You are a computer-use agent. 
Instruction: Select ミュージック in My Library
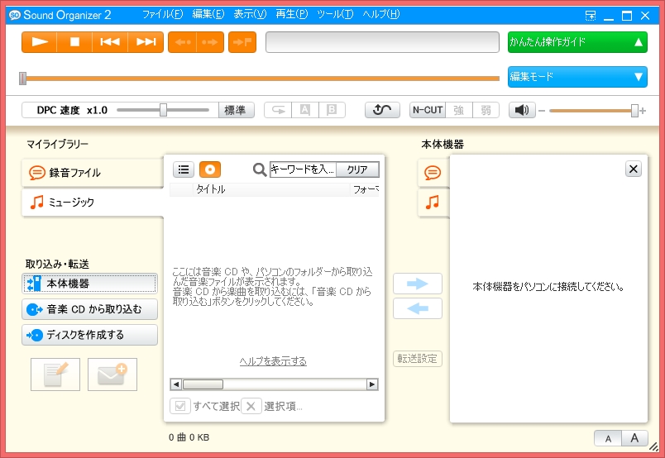click(x=93, y=203)
